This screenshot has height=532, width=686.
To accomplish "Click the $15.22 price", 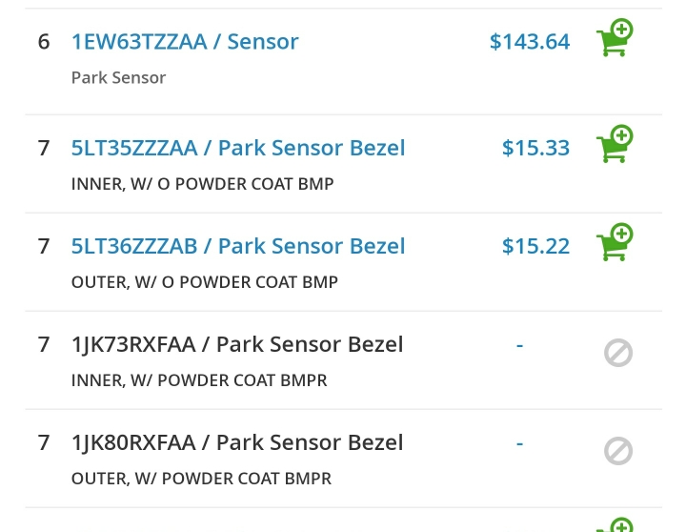I will point(535,246).
